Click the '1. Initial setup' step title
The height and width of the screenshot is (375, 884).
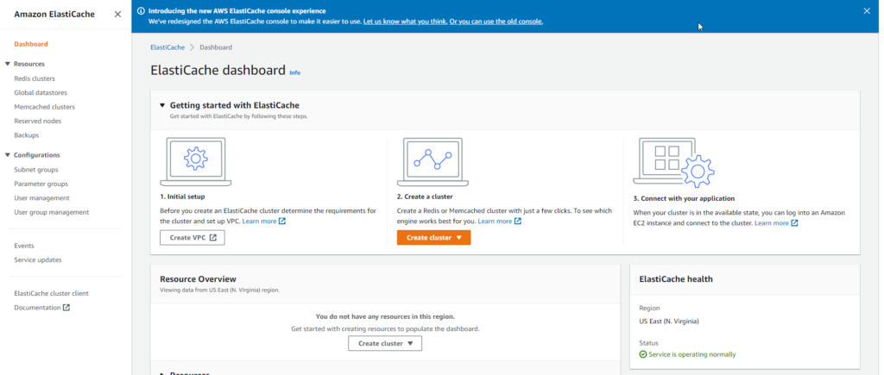pos(183,197)
